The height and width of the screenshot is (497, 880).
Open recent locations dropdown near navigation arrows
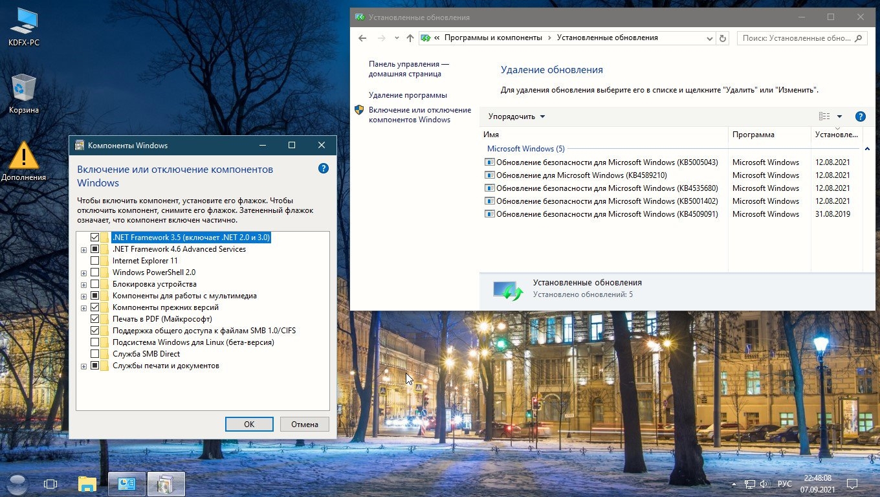pos(397,39)
